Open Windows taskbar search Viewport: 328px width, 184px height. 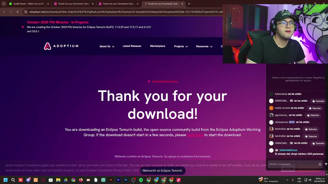click(x=13, y=180)
